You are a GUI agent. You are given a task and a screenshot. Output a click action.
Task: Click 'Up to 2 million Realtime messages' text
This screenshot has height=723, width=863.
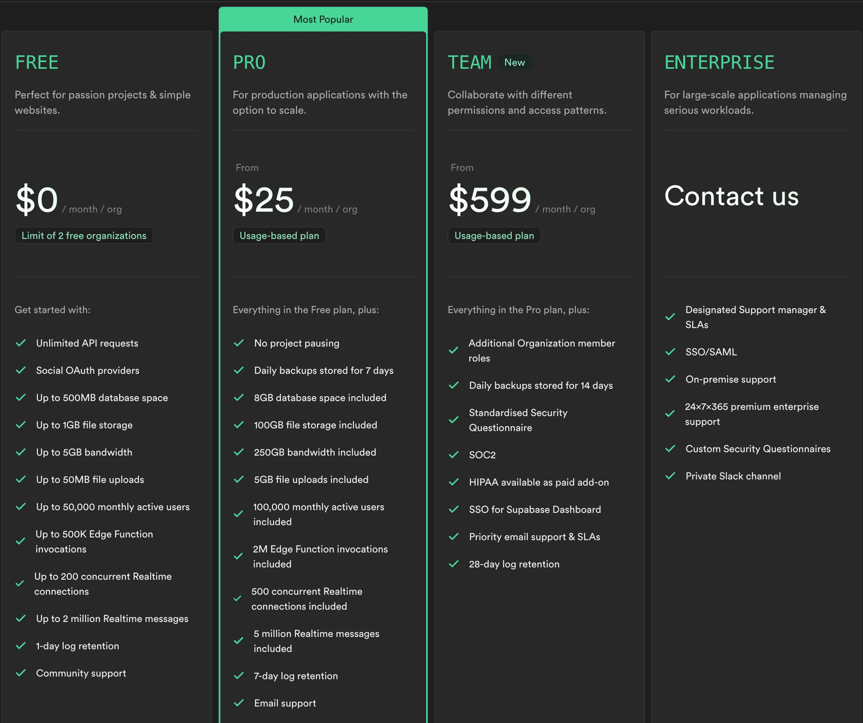point(112,619)
